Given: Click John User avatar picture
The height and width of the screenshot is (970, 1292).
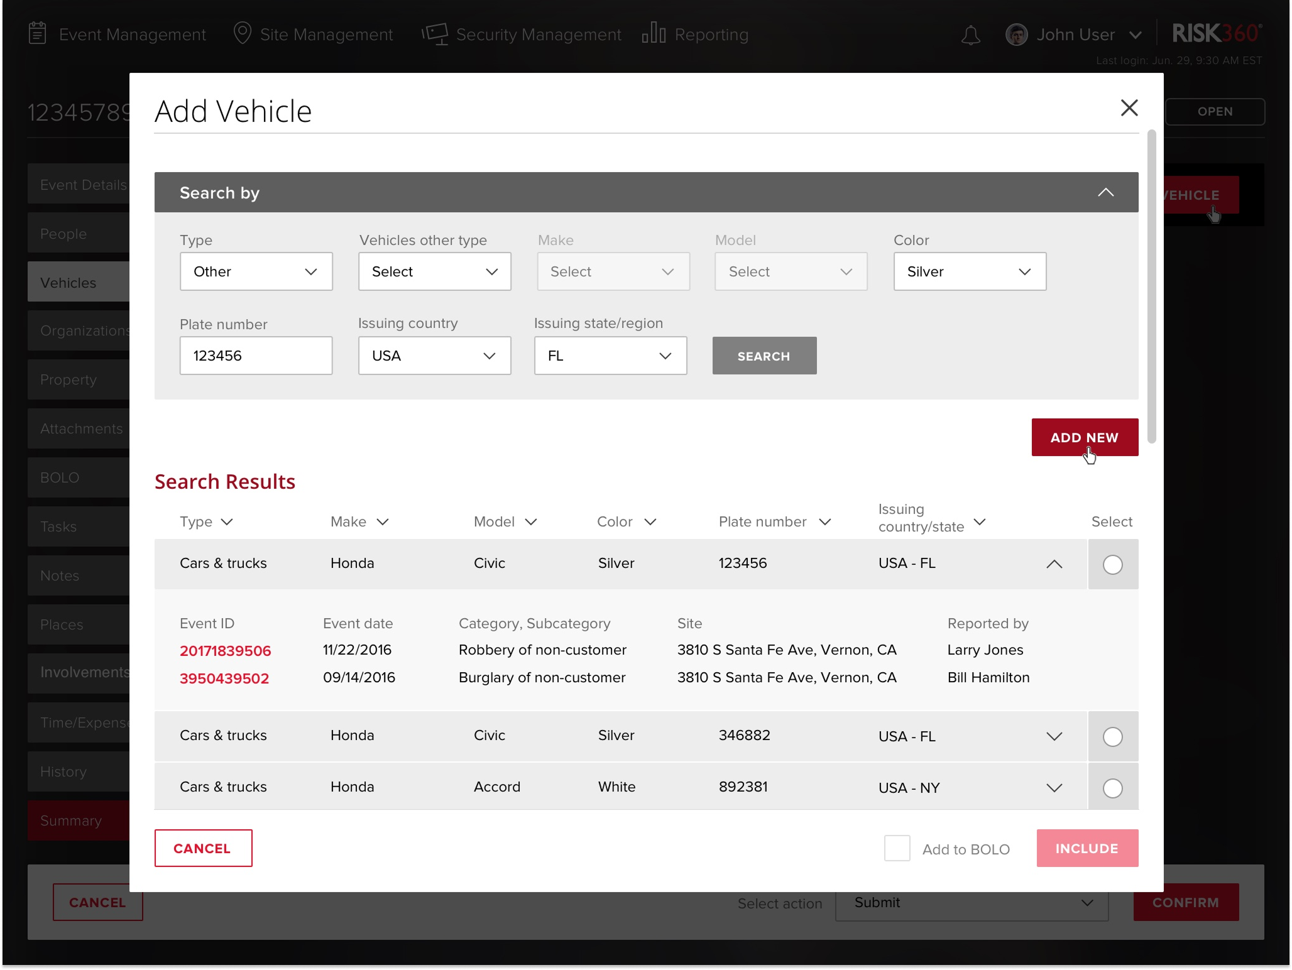Looking at the screenshot, I should (x=1016, y=35).
